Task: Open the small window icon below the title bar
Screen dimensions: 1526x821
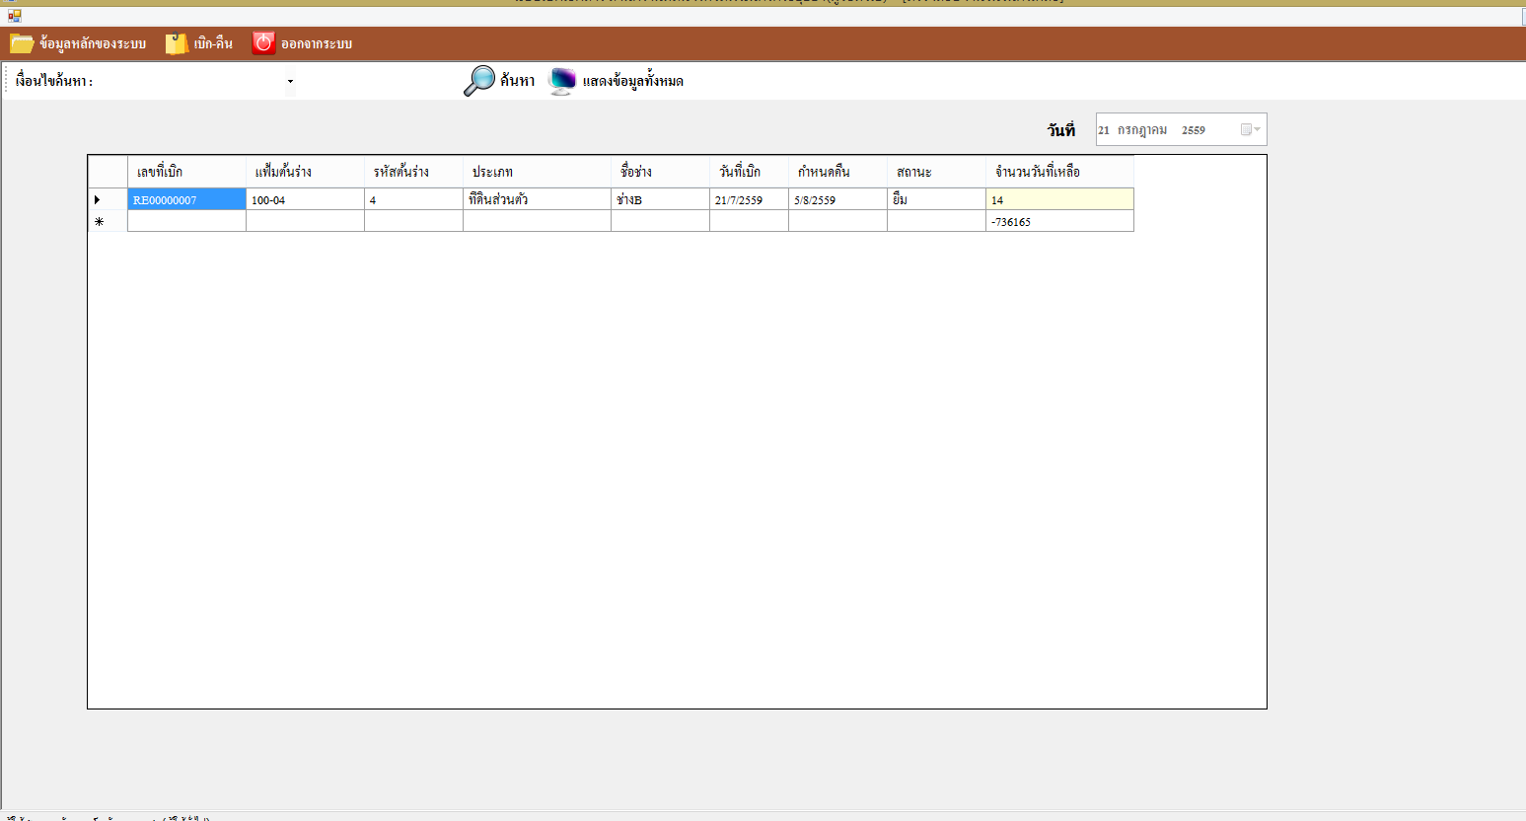Action: 15,16
